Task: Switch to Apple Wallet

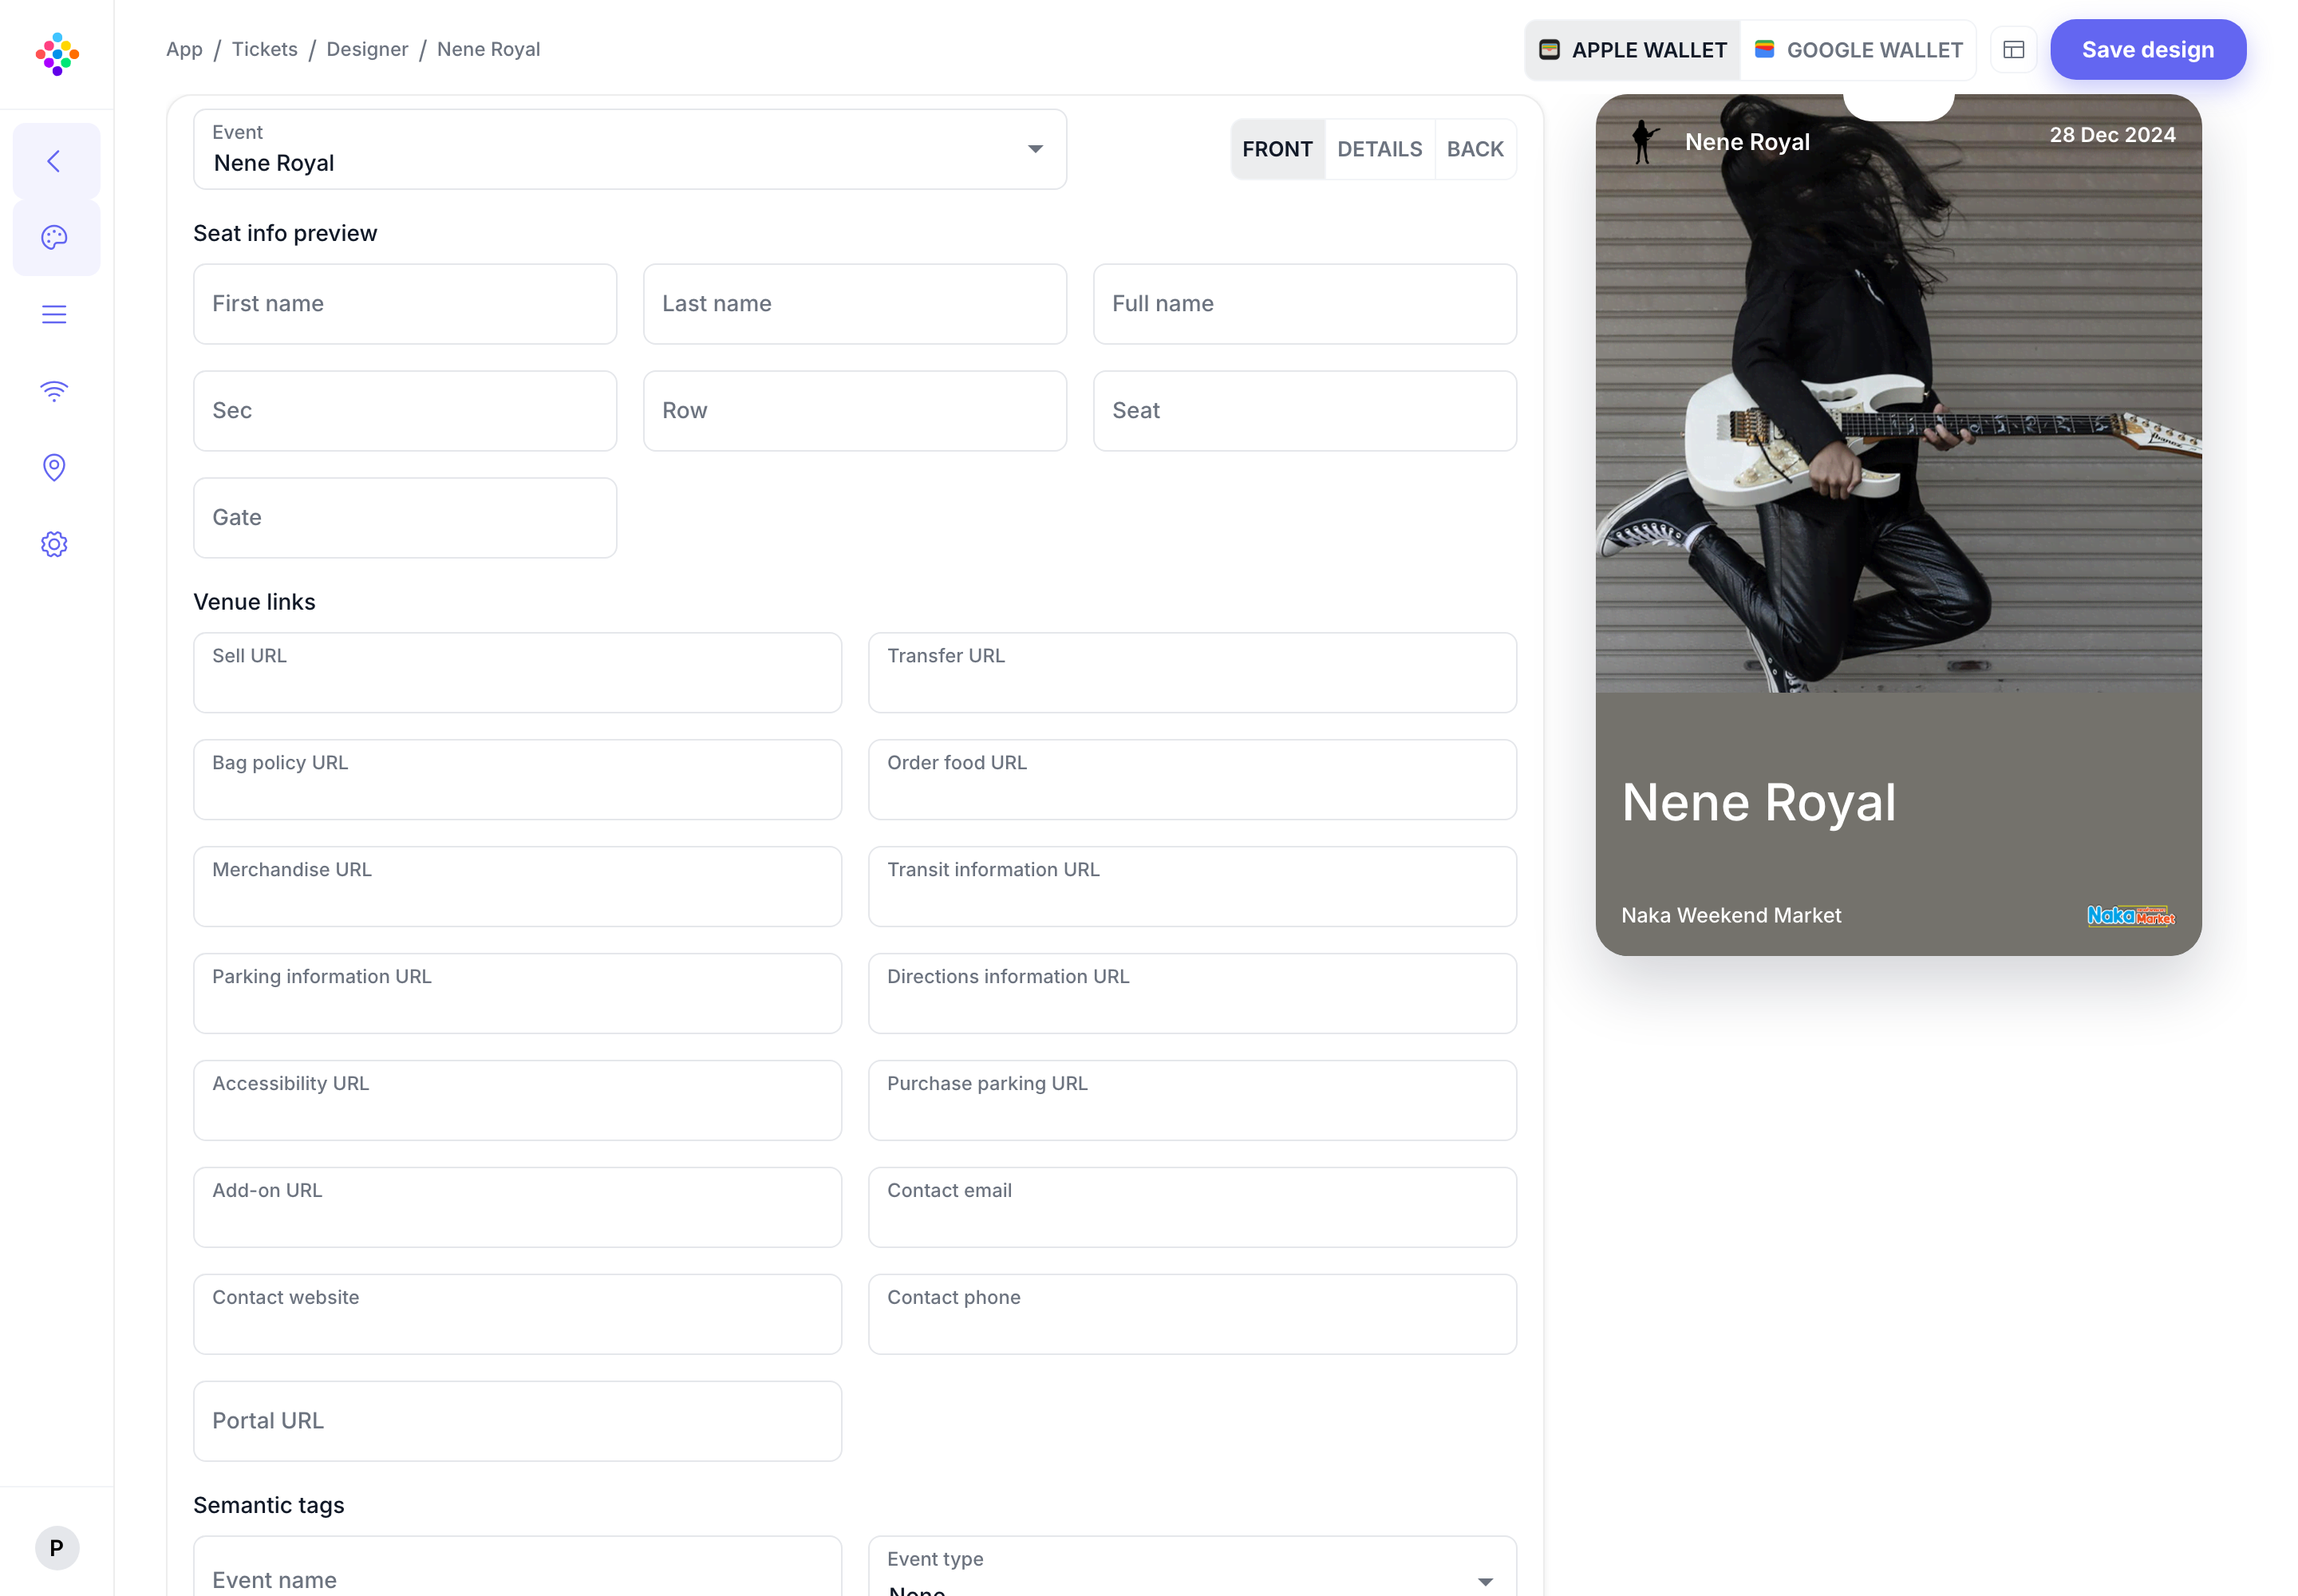Action: (1633, 50)
